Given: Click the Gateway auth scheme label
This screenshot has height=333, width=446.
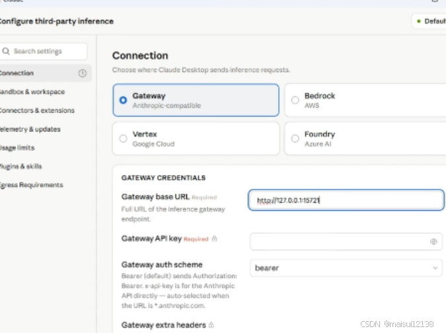Looking at the screenshot, I should tap(162, 264).
